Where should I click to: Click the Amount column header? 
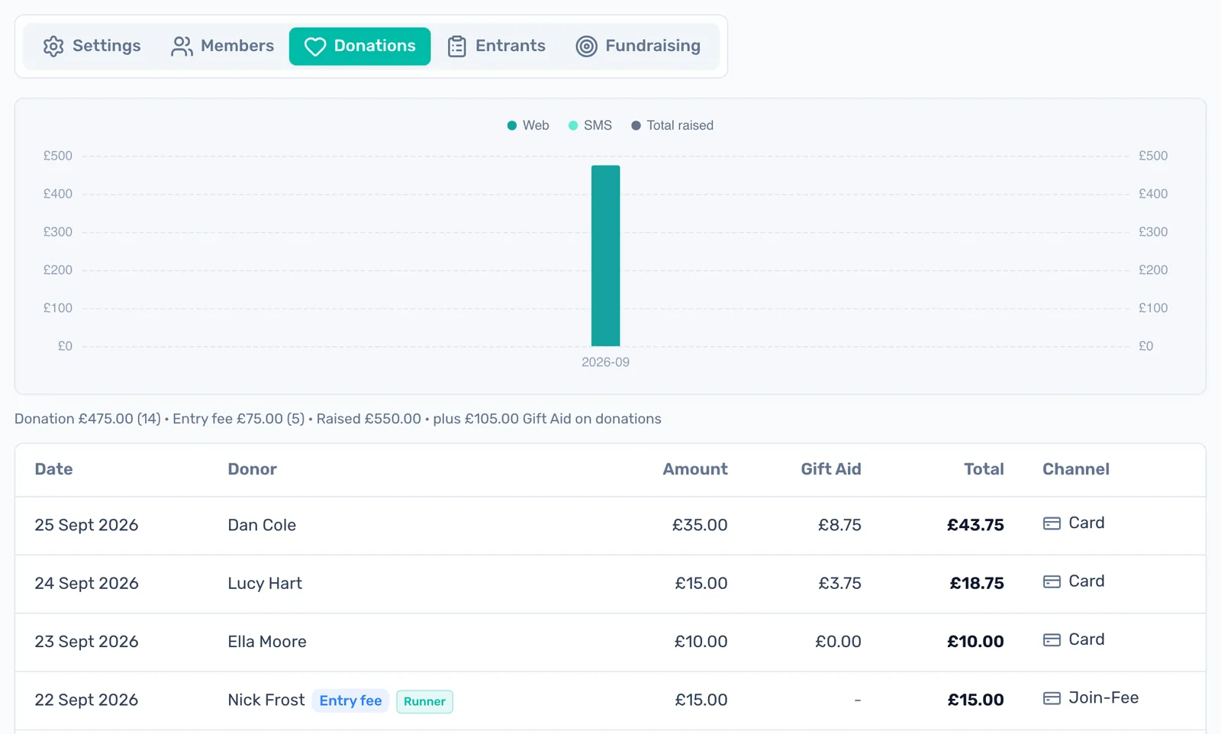[695, 469]
